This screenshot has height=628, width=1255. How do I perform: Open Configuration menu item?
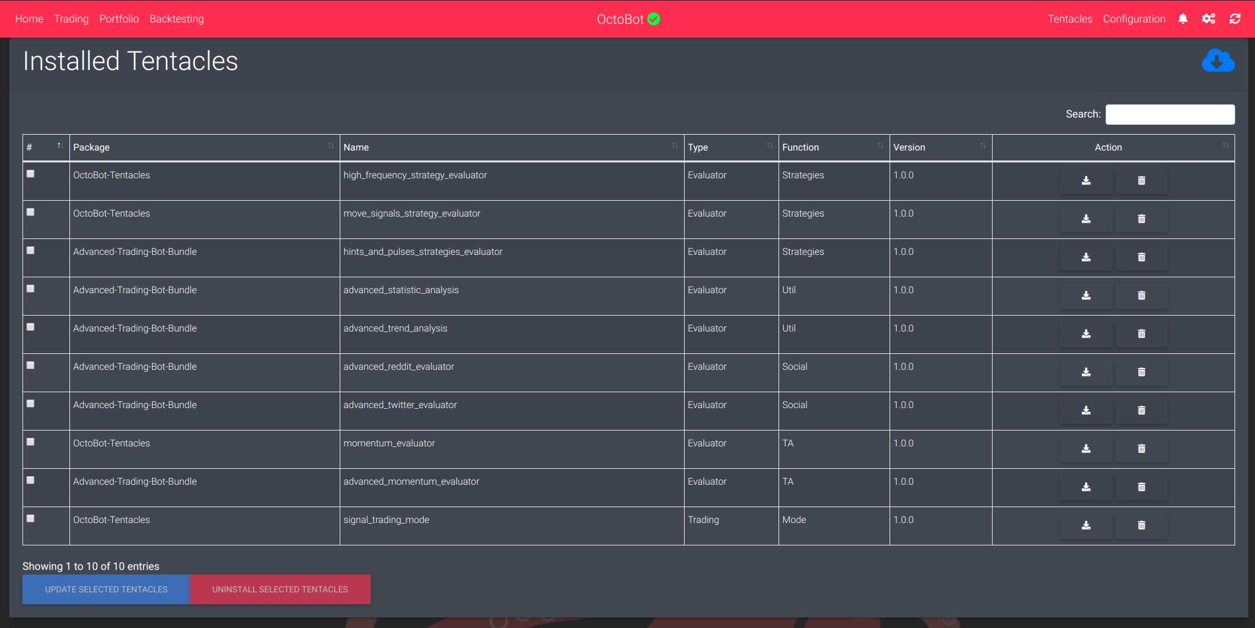click(1134, 18)
